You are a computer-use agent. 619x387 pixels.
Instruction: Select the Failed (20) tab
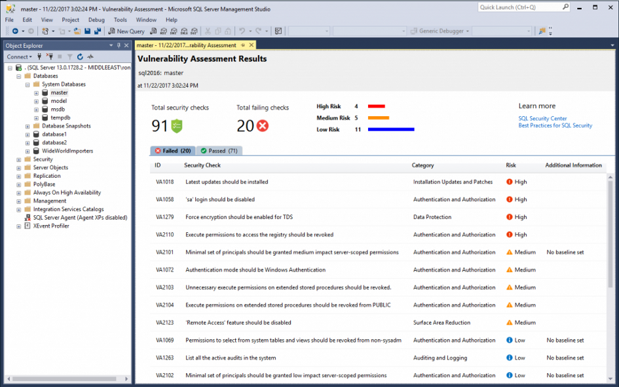tap(172, 150)
